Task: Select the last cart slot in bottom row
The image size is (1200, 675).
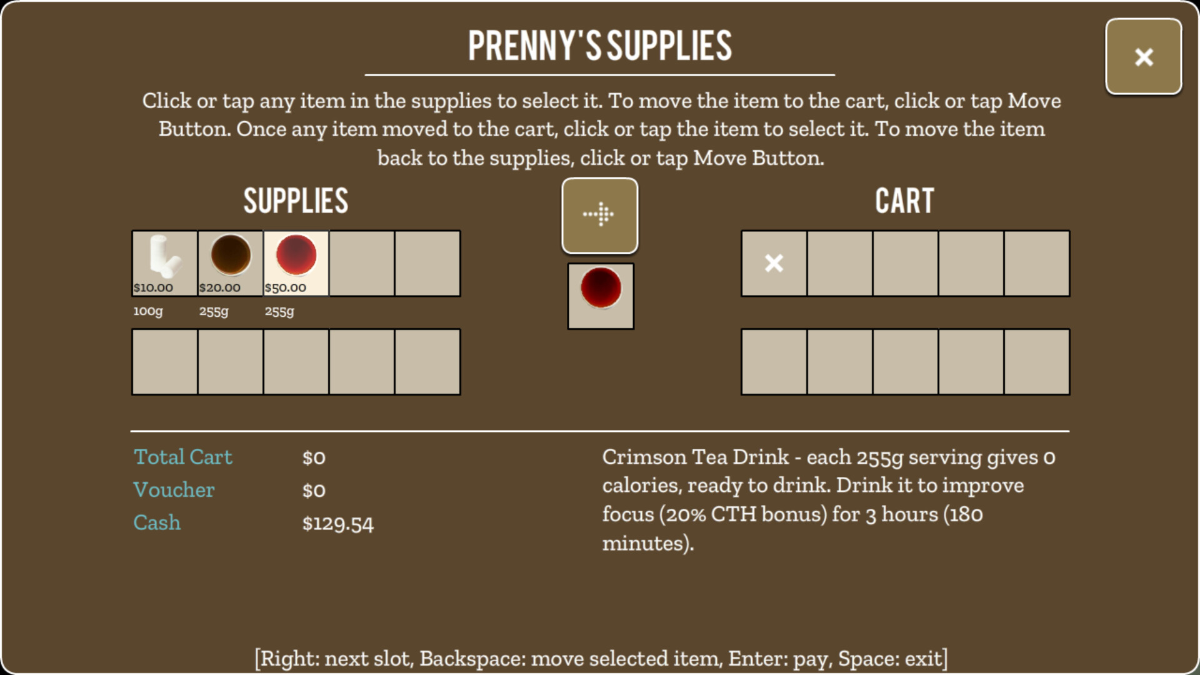Action: tap(1037, 362)
